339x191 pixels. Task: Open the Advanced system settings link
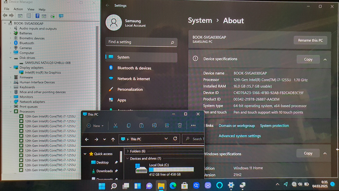[x=240, y=136]
